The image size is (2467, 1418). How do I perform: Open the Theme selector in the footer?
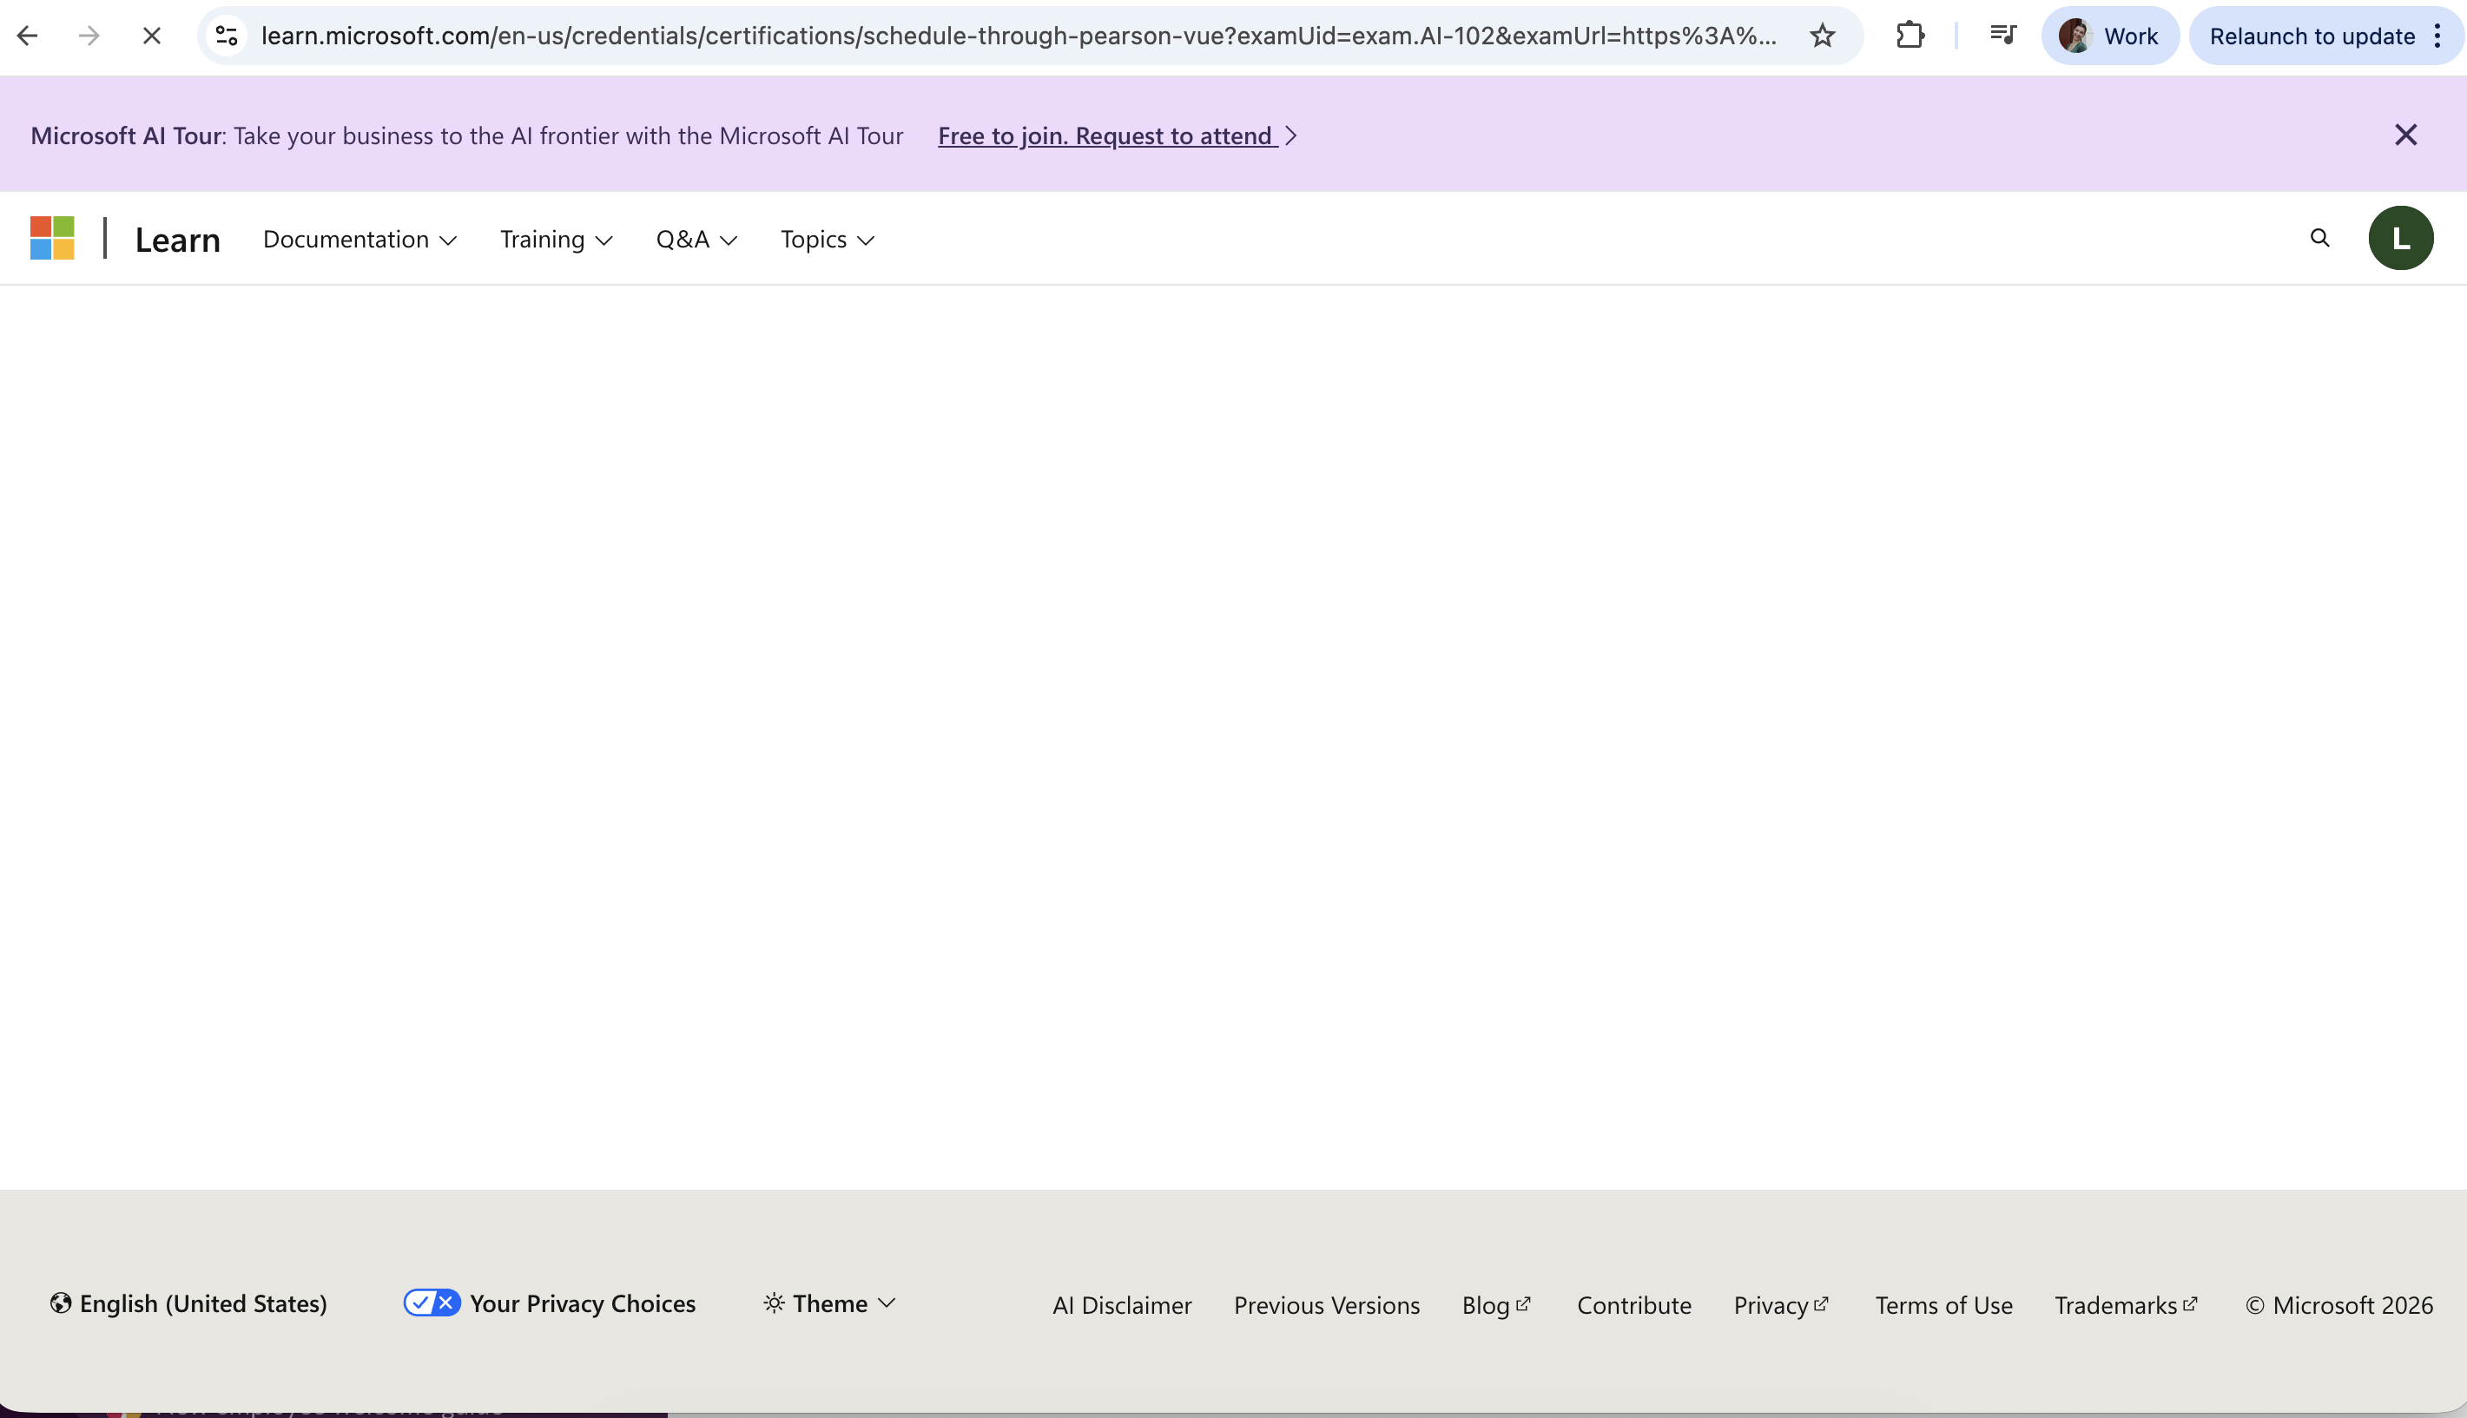tap(828, 1303)
